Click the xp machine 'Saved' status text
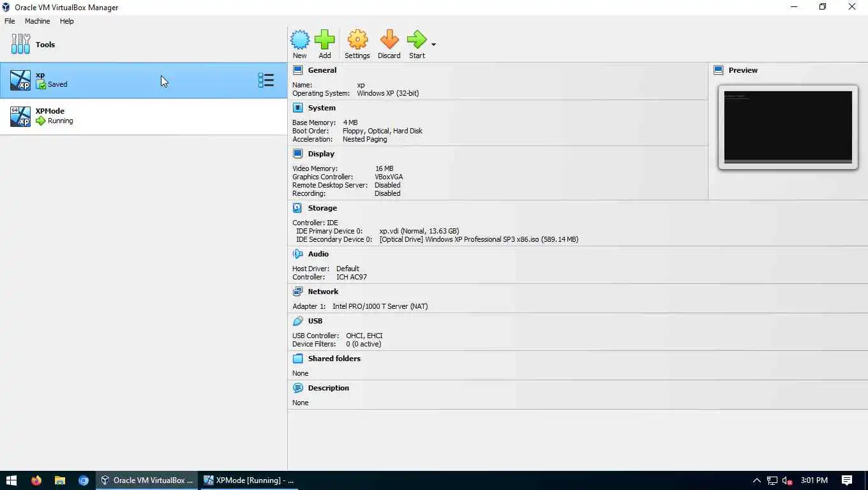The height and width of the screenshot is (490, 868). tap(57, 84)
